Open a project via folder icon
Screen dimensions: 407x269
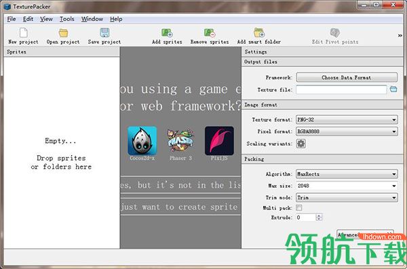pyautogui.click(x=63, y=33)
